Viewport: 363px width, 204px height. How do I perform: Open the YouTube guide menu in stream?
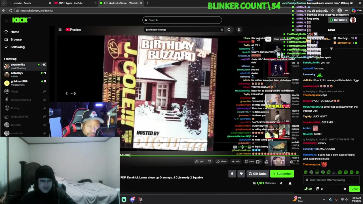coord(60,29)
